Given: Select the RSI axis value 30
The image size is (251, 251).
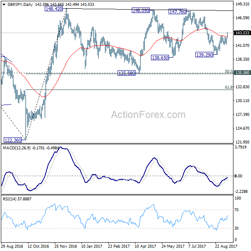Looking at the screenshot, I should tap(236, 228).
